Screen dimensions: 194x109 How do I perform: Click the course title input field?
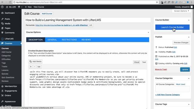(x=88, y=20)
